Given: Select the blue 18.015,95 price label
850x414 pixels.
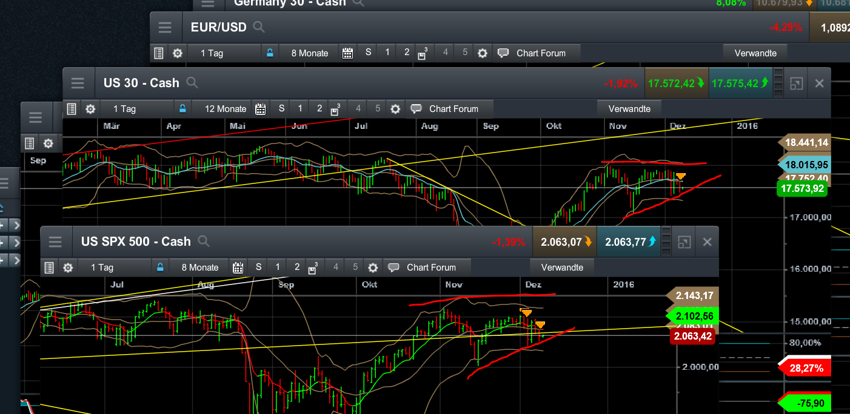Looking at the screenshot, I should coord(803,165).
